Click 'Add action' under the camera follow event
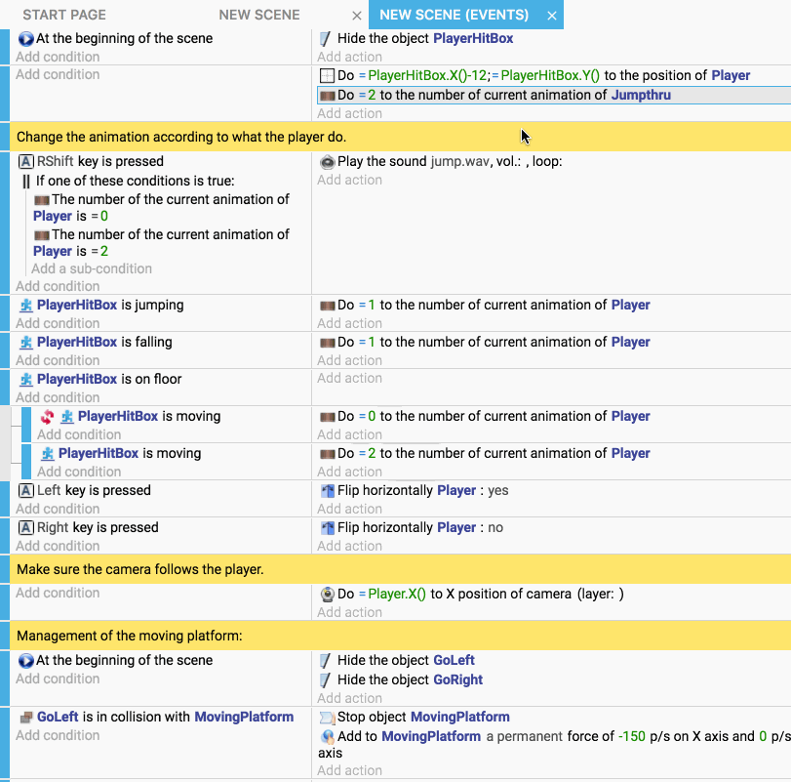Viewport: 791px width, 782px height. point(349,612)
